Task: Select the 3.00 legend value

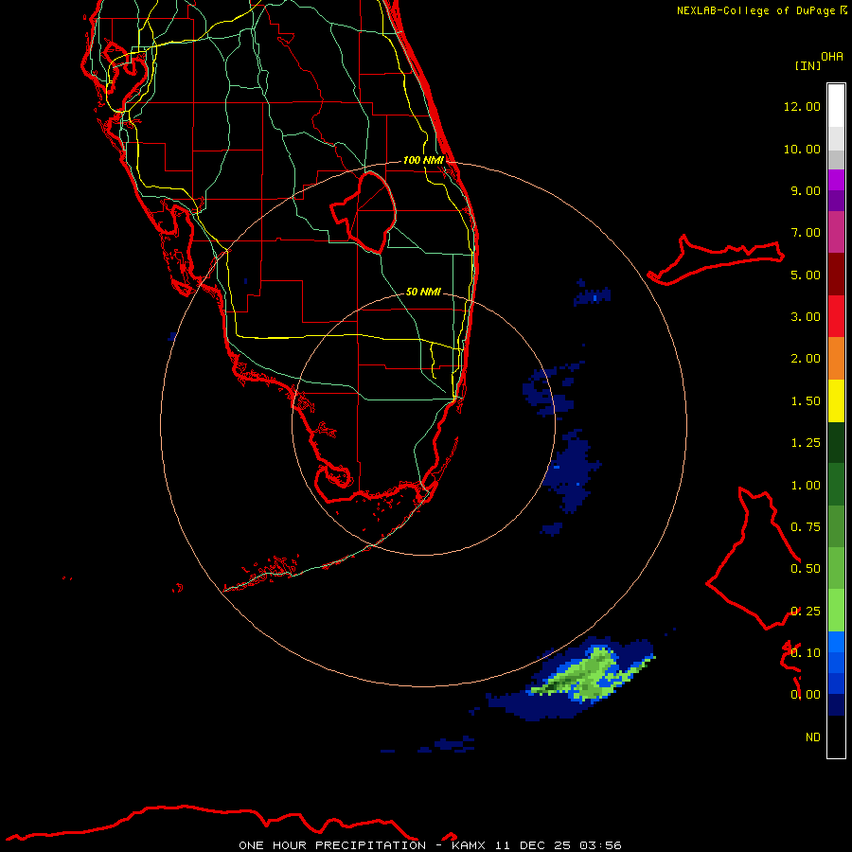Action: (x=806, y=317)
